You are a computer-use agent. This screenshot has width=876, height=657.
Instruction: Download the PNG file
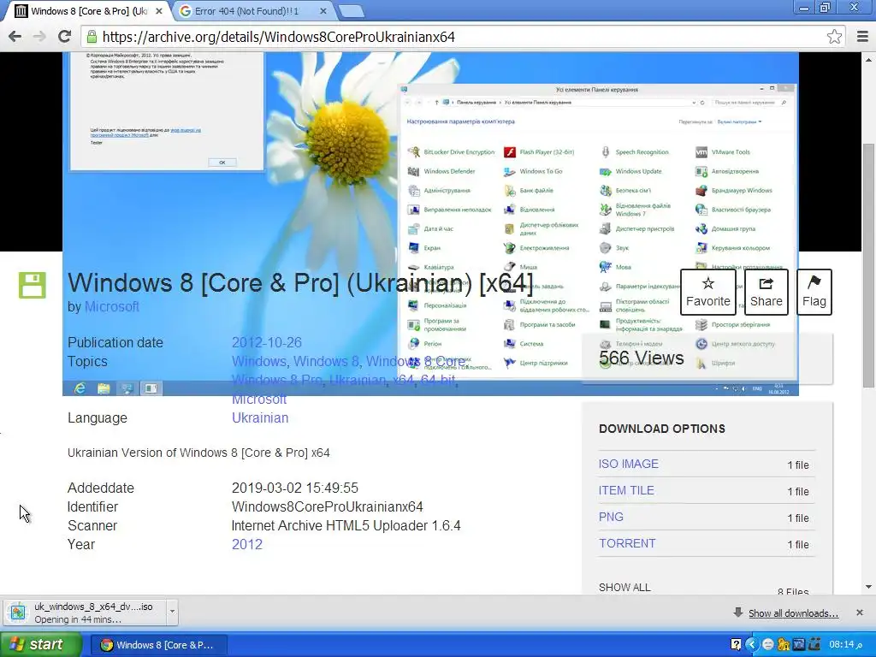tap(611, 517)
